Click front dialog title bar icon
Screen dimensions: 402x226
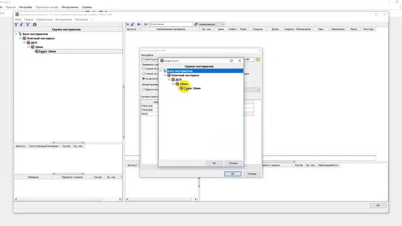pos(162,61)
